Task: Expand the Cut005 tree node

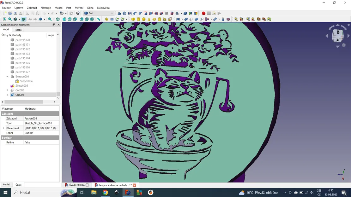Action: coord(7,95)
